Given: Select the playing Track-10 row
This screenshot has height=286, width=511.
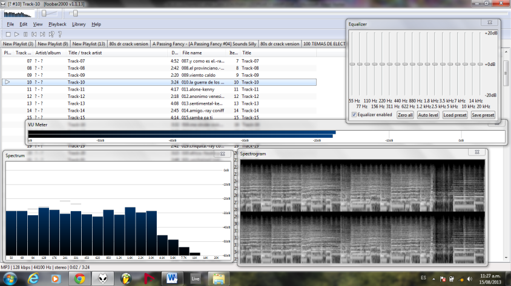Looking at the screenshot, I should click(x=159, y=82).
